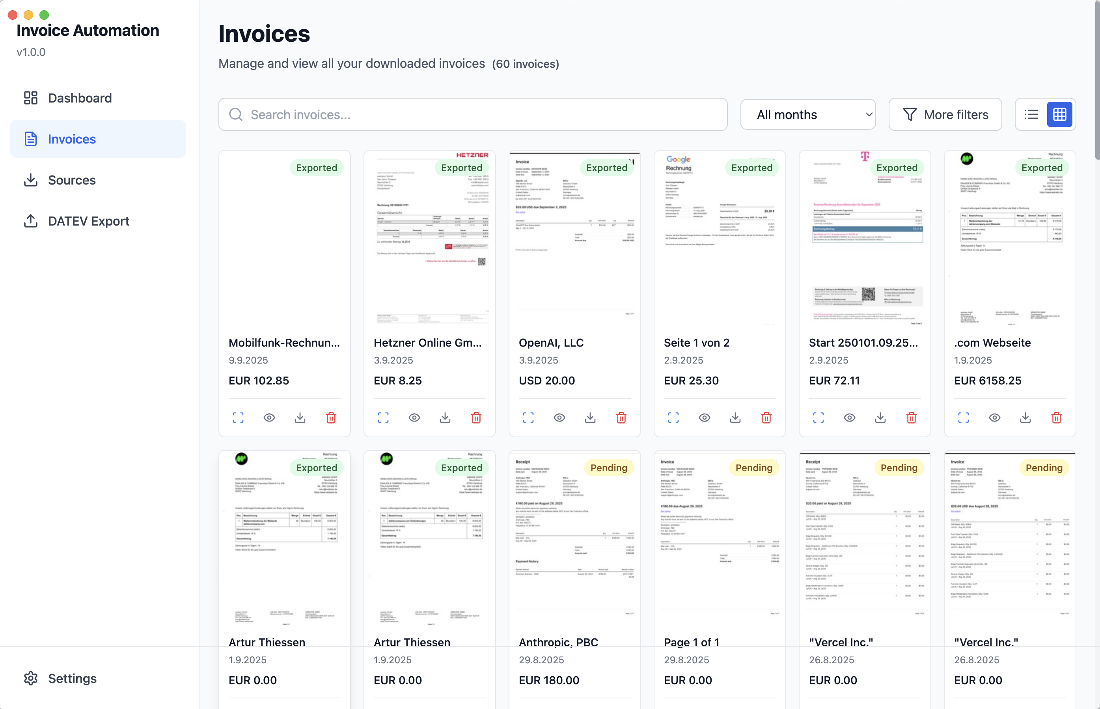This screenshot has height=709, width=1100.
Task: Click trash icon on .com Webseite invoice
Action: tap(1056, 418)
